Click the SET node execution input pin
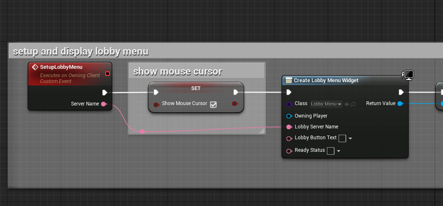Image resolution: width=443 pixels, height=206 pixels. pos(156,92)
